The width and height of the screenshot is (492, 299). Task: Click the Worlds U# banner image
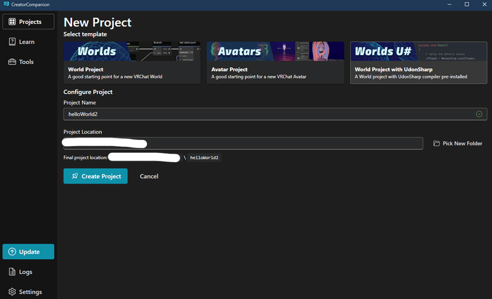419,52
